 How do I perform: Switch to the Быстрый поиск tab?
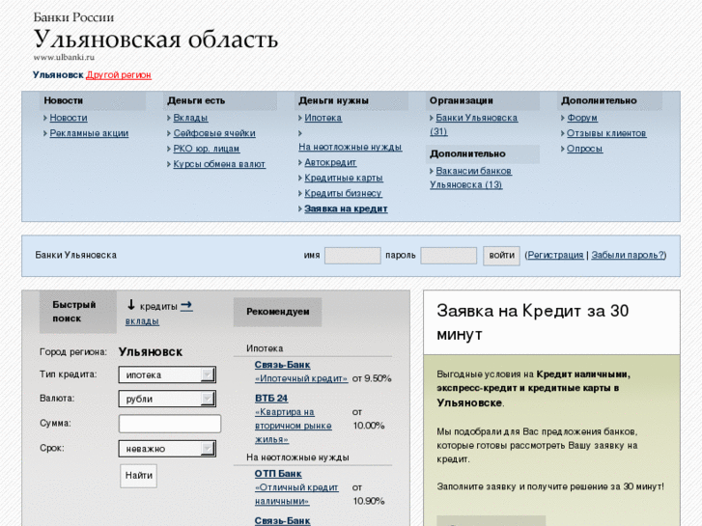(74, 312)
